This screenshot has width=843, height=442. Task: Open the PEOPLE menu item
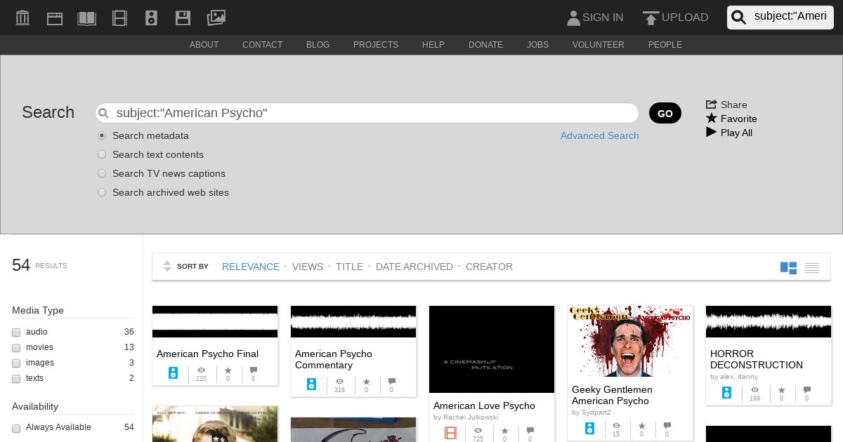tap(665, 45)
